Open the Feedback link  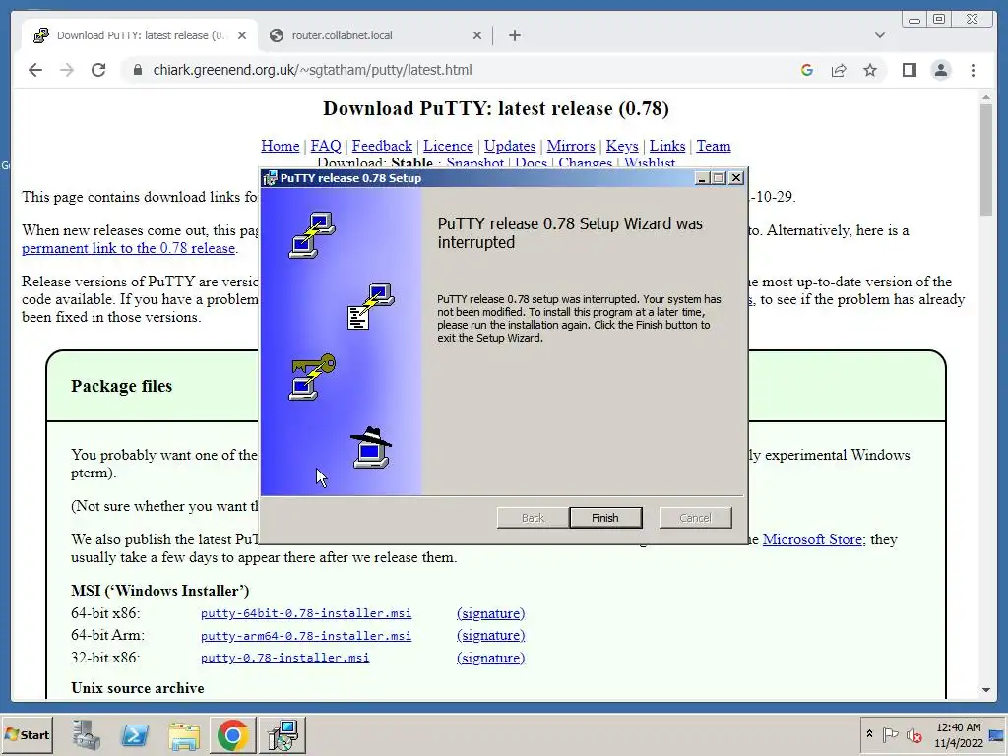(x=382, y=146)
